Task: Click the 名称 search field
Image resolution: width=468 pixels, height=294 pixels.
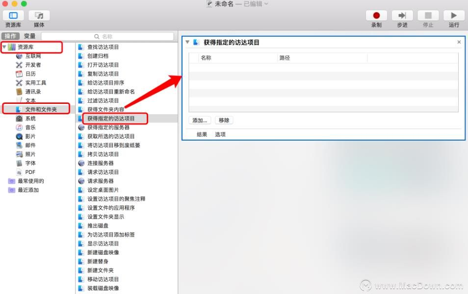Action: [107, 36]
